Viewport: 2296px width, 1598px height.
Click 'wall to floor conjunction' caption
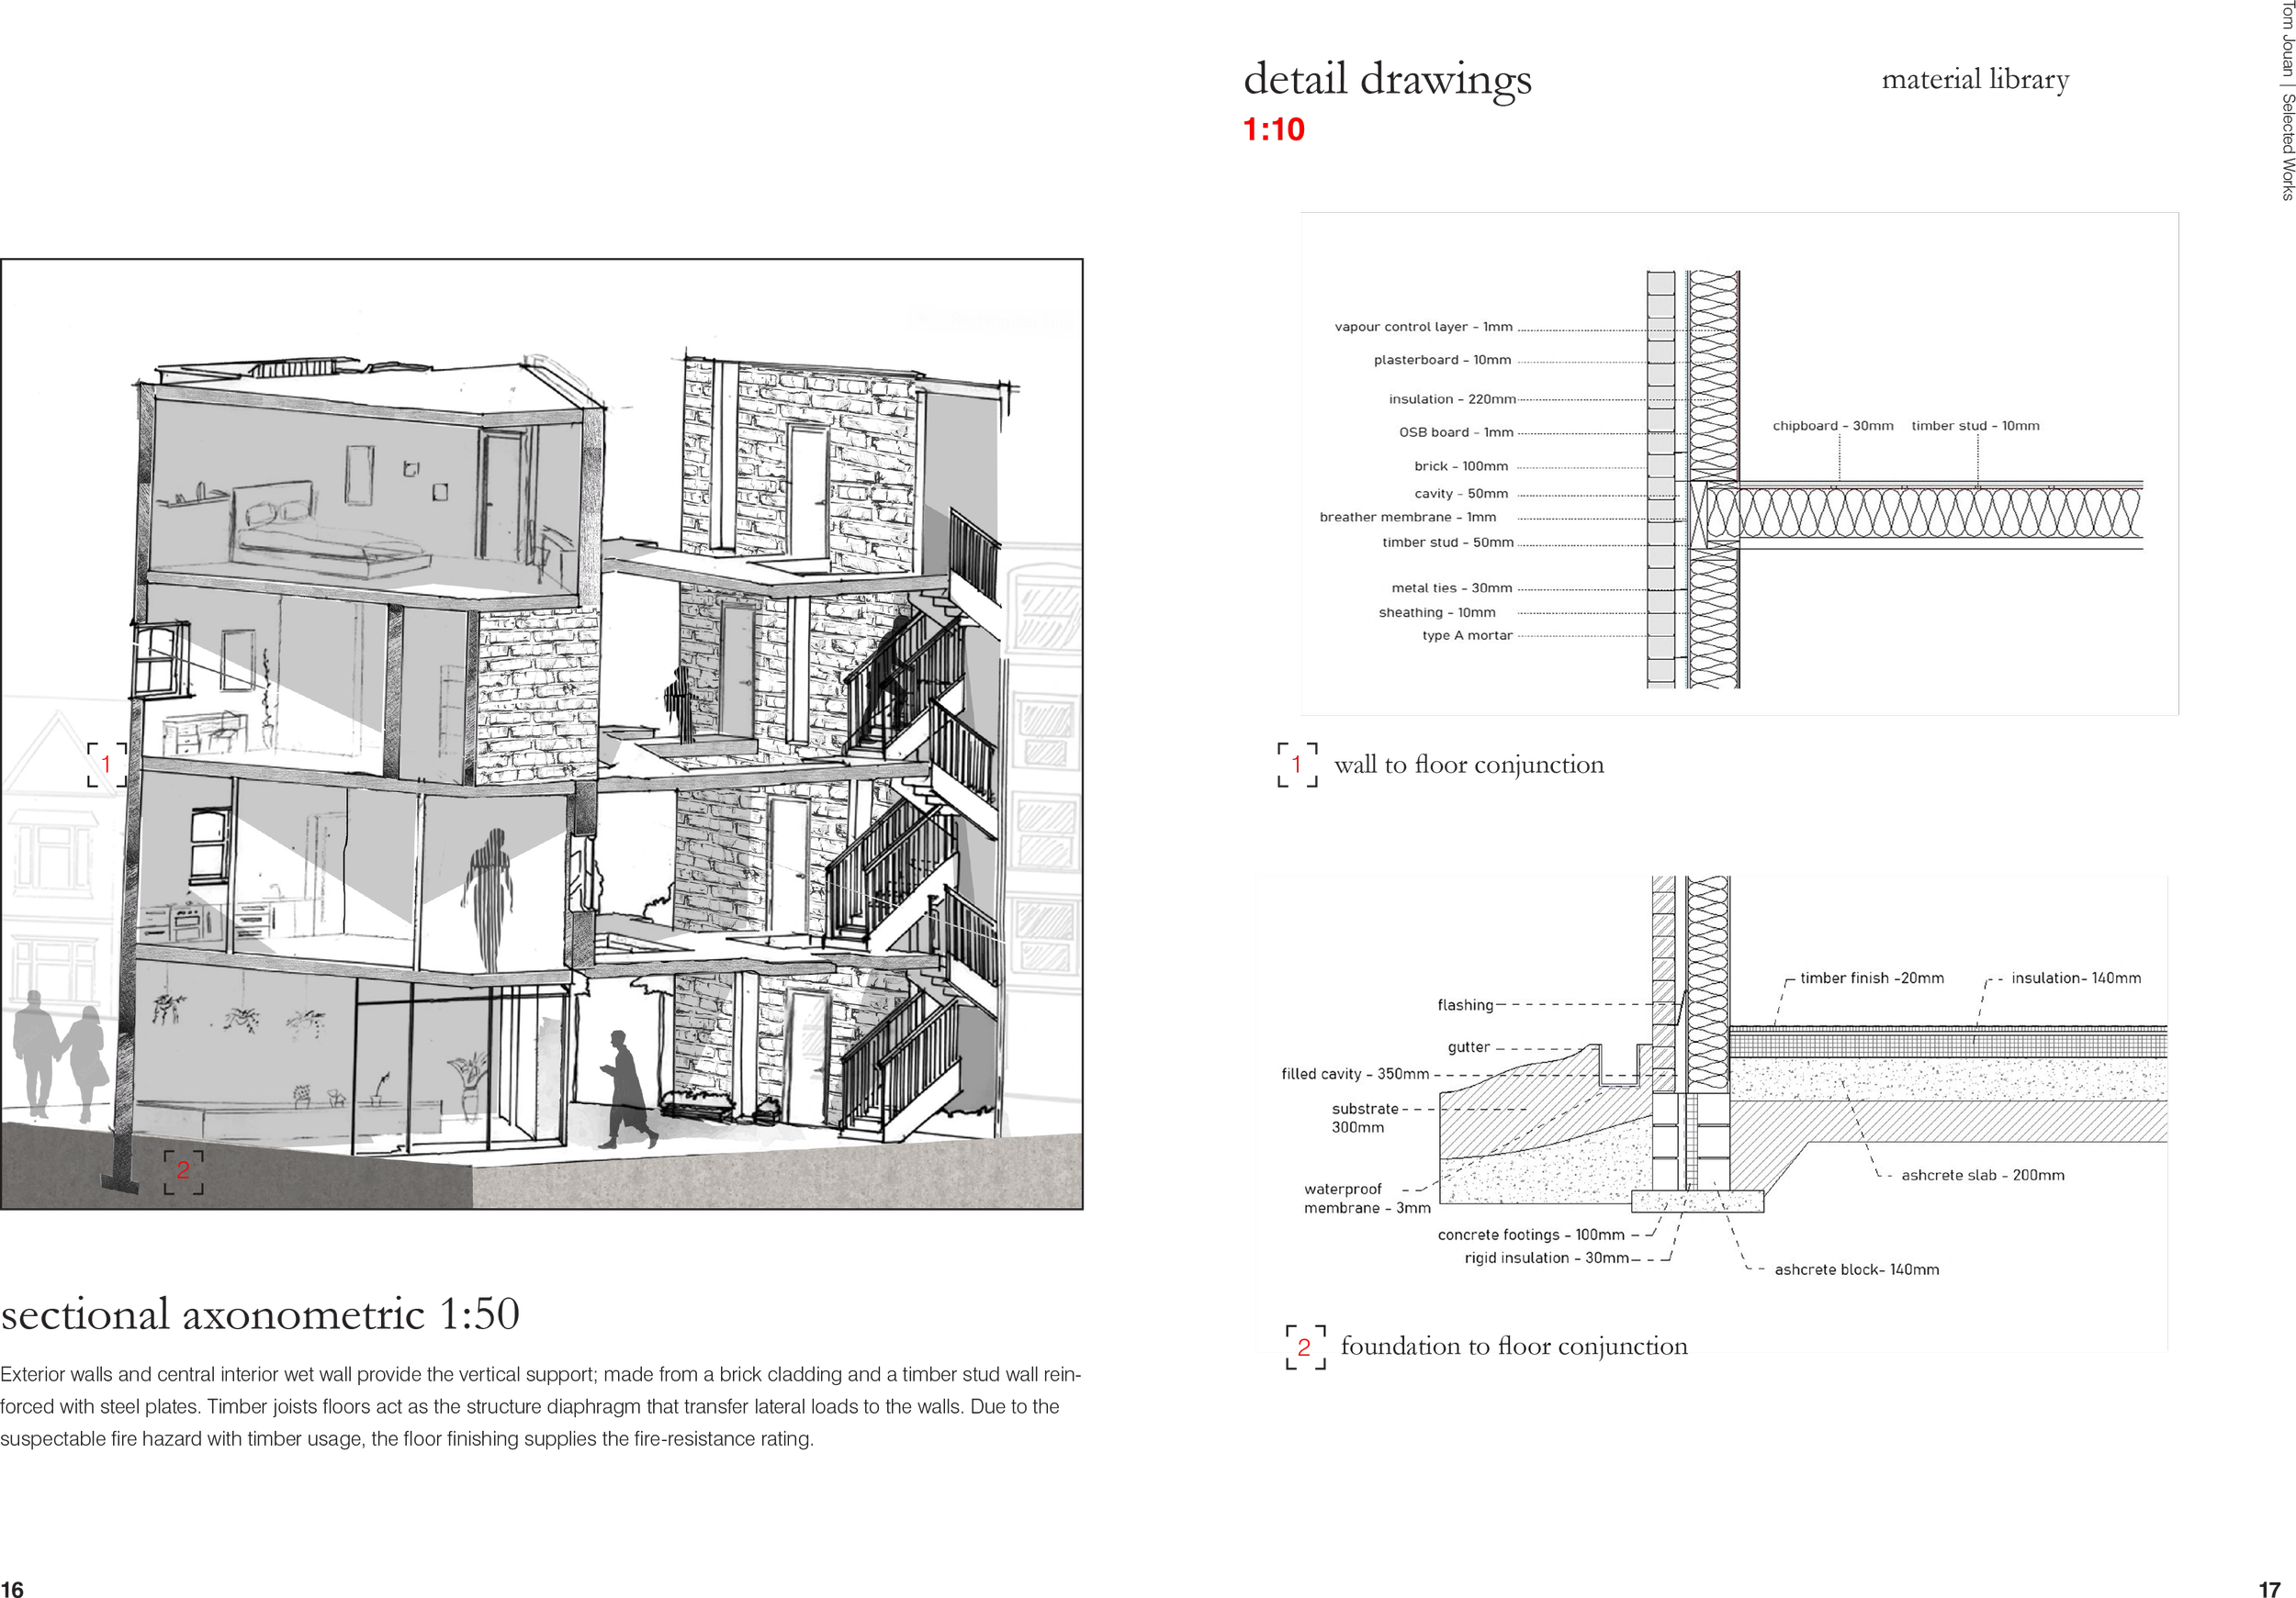[1468, 765]
